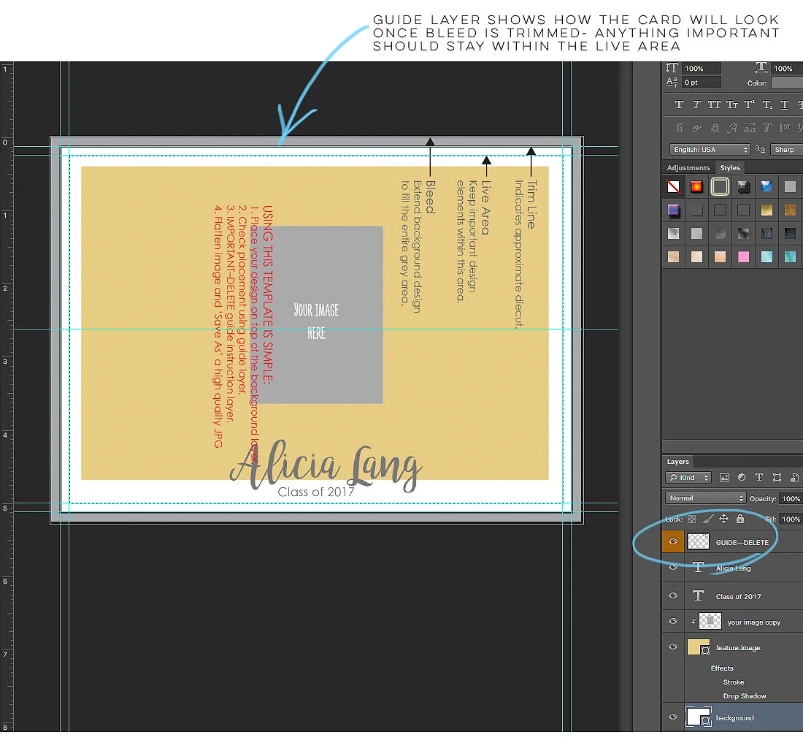The width and height of the screenshot is (803, 751).
Task: Toggle Contextual Alternates OpenType icon
Action: click(696, 128)
